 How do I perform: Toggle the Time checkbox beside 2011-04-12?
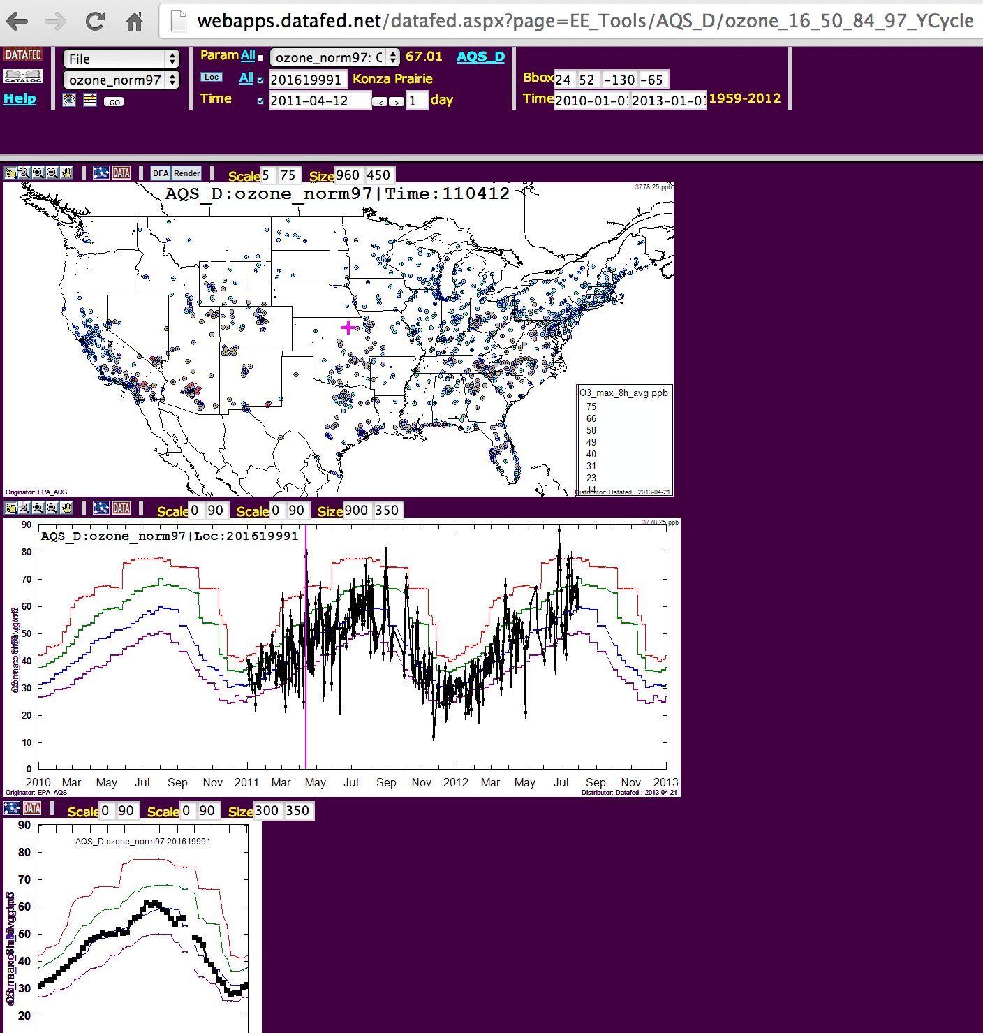[260, 101]
